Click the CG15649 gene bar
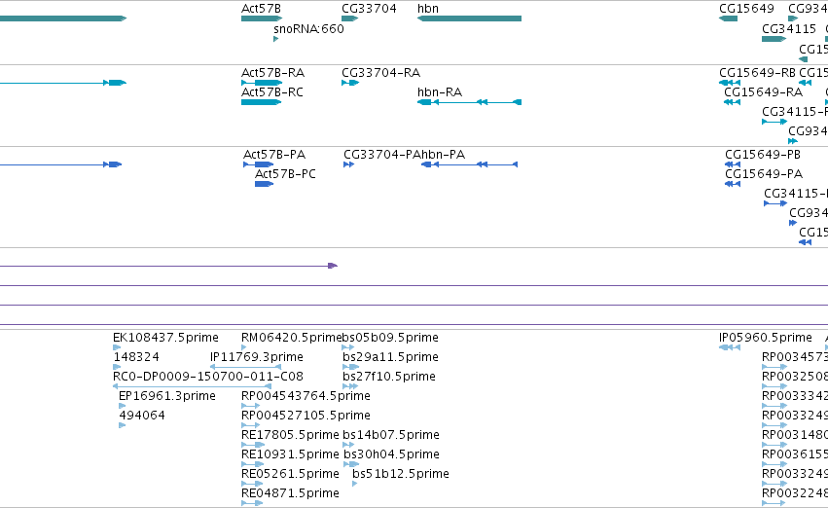Screen dimensions: 828x508 tap(728, 18)
